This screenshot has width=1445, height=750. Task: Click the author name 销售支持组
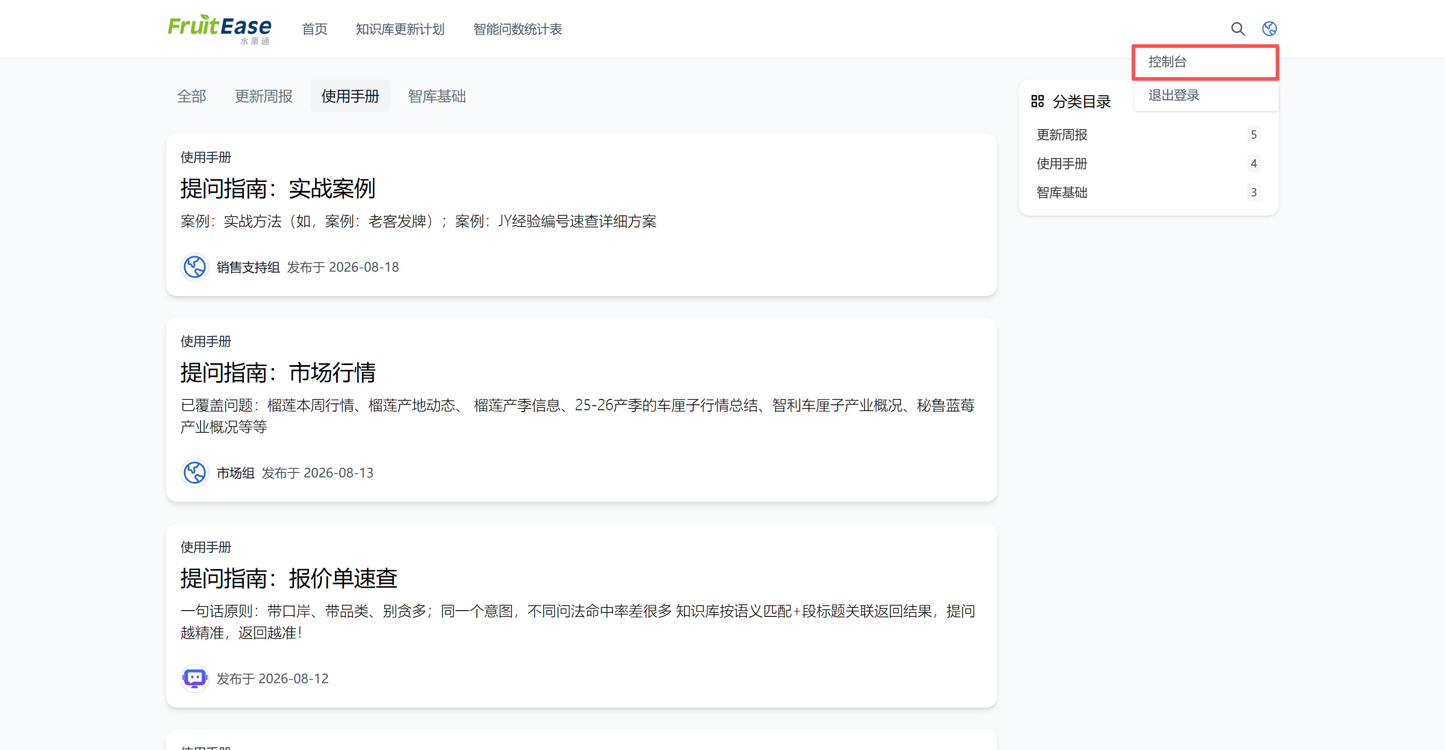(x=248, y=268)
